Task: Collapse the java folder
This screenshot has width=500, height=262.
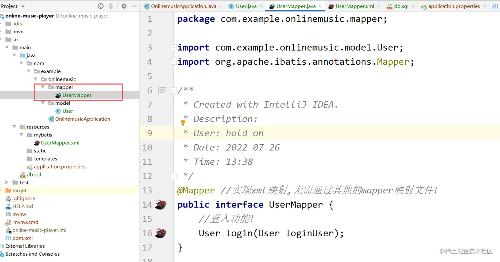Action: pos(15,56)
